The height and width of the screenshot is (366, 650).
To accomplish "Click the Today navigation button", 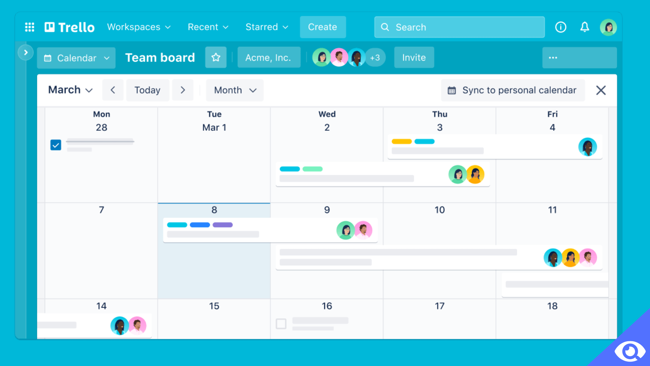I will coord(148,90).
